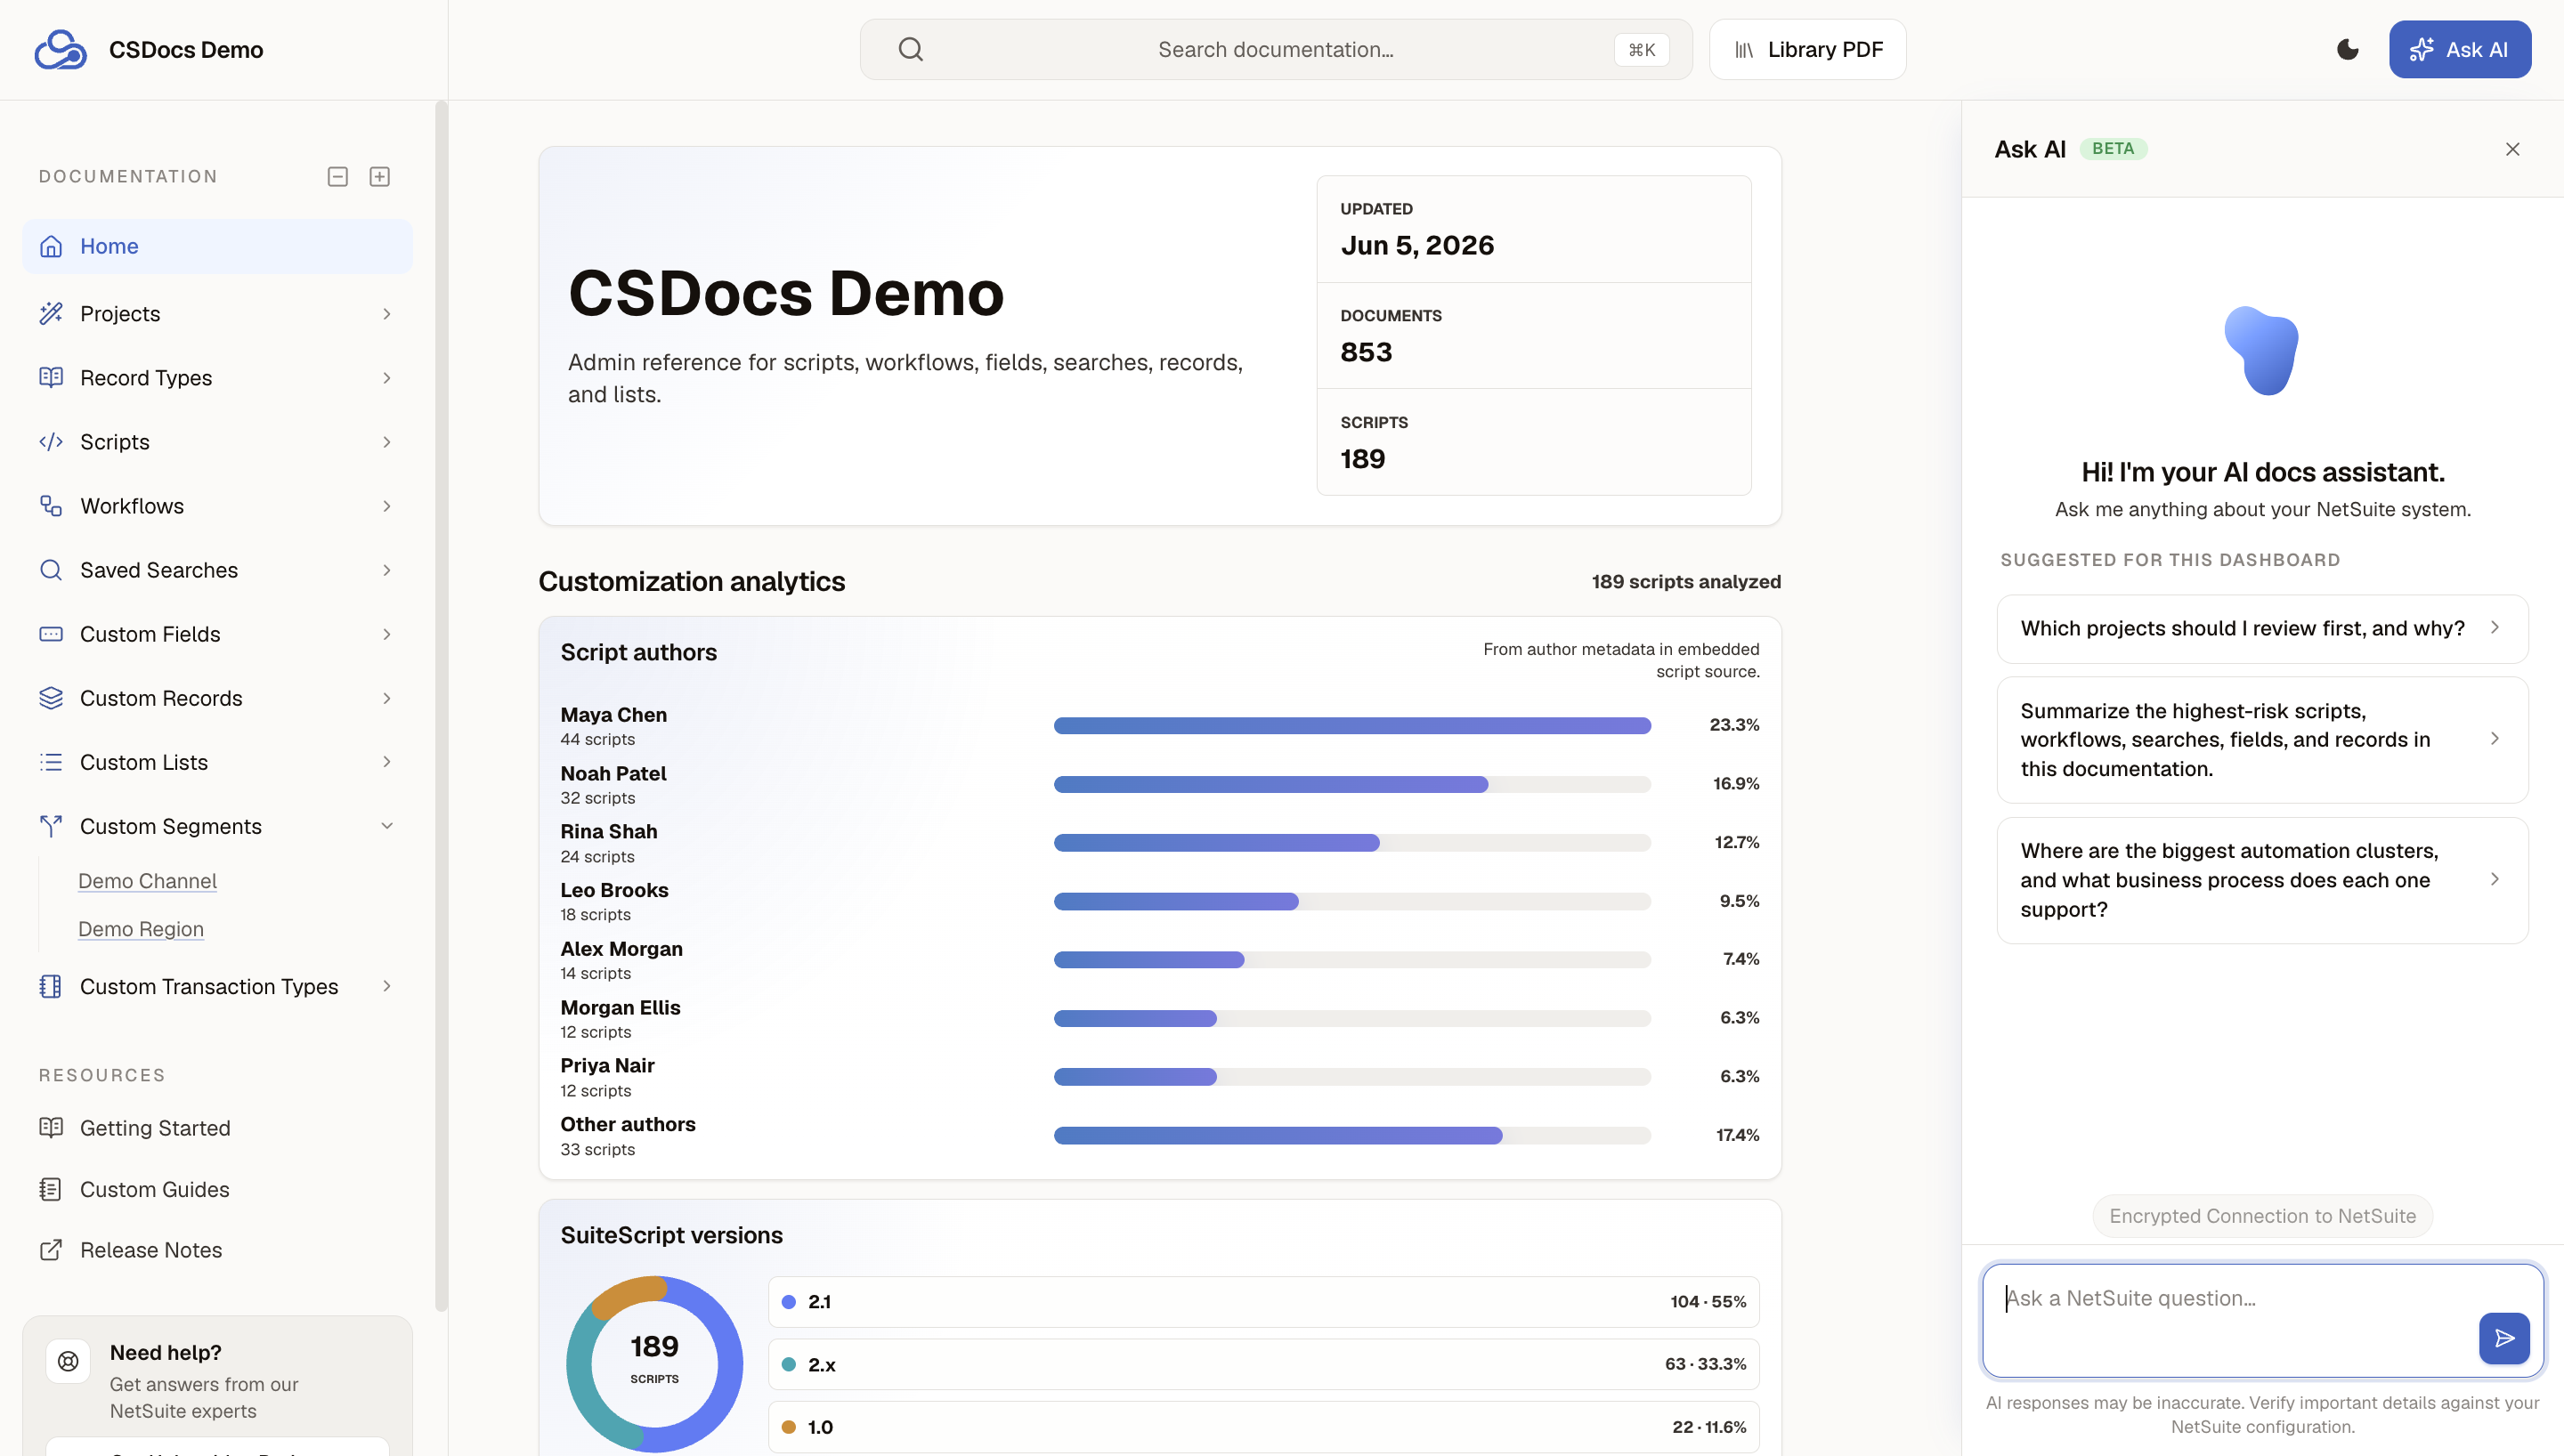Click the Home house icon
The height and width of the screenshot is (1456, 2564).
[51, 246]
